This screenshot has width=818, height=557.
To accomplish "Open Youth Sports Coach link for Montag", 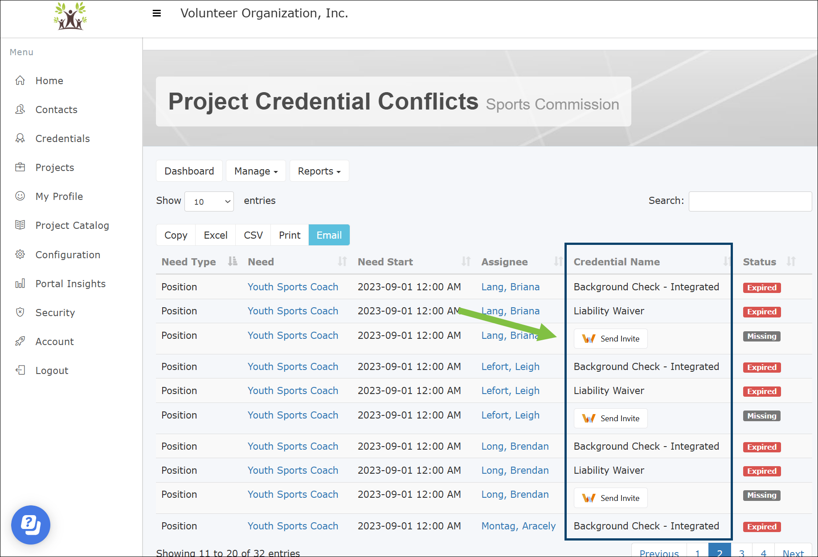I will coord(293,526).
